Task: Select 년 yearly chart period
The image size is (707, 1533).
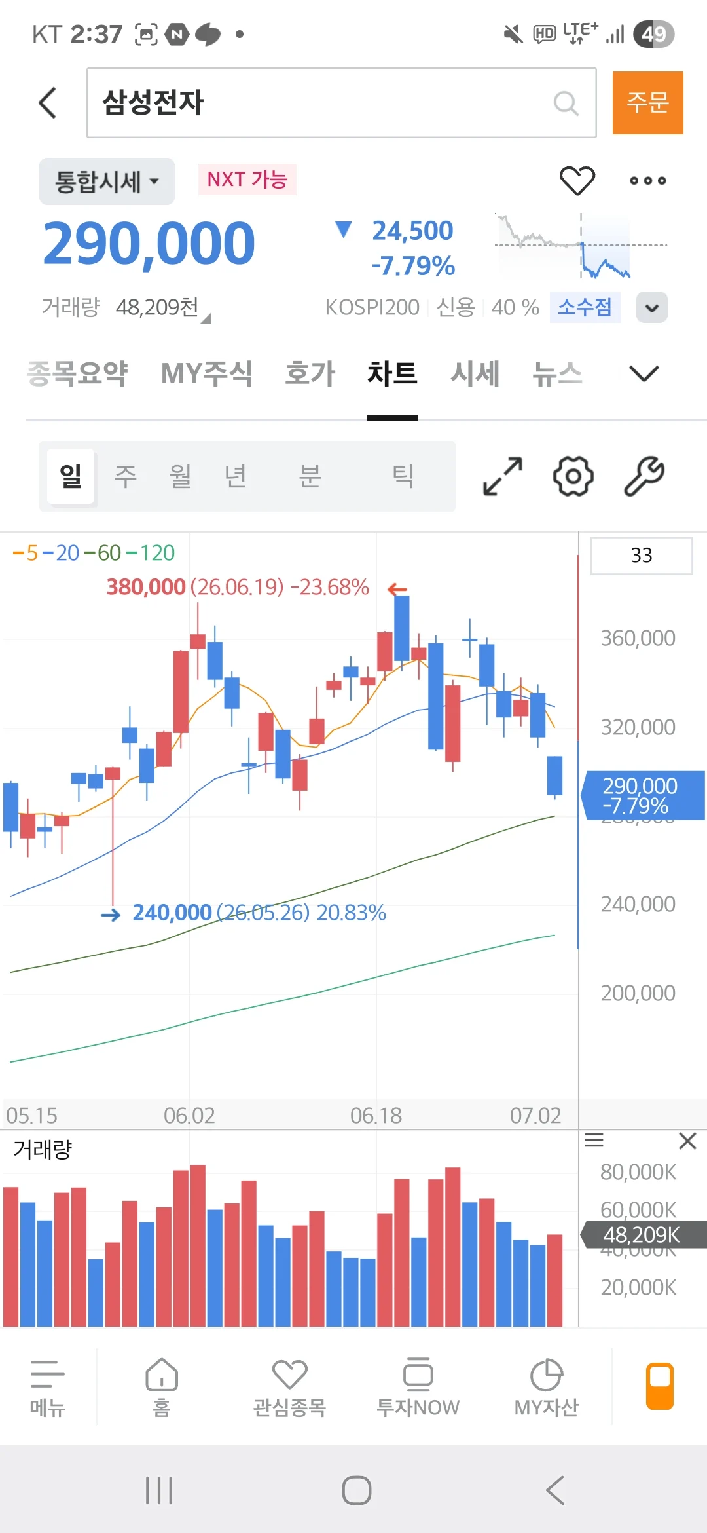Action: (236, 476)
